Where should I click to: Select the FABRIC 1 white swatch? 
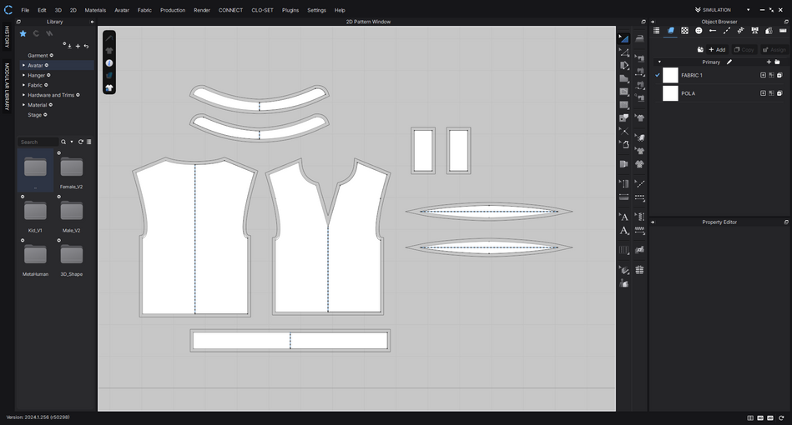(x=670, y=75)
